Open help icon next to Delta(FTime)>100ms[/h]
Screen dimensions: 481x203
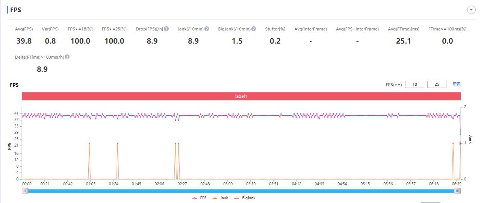coord(67,57)
